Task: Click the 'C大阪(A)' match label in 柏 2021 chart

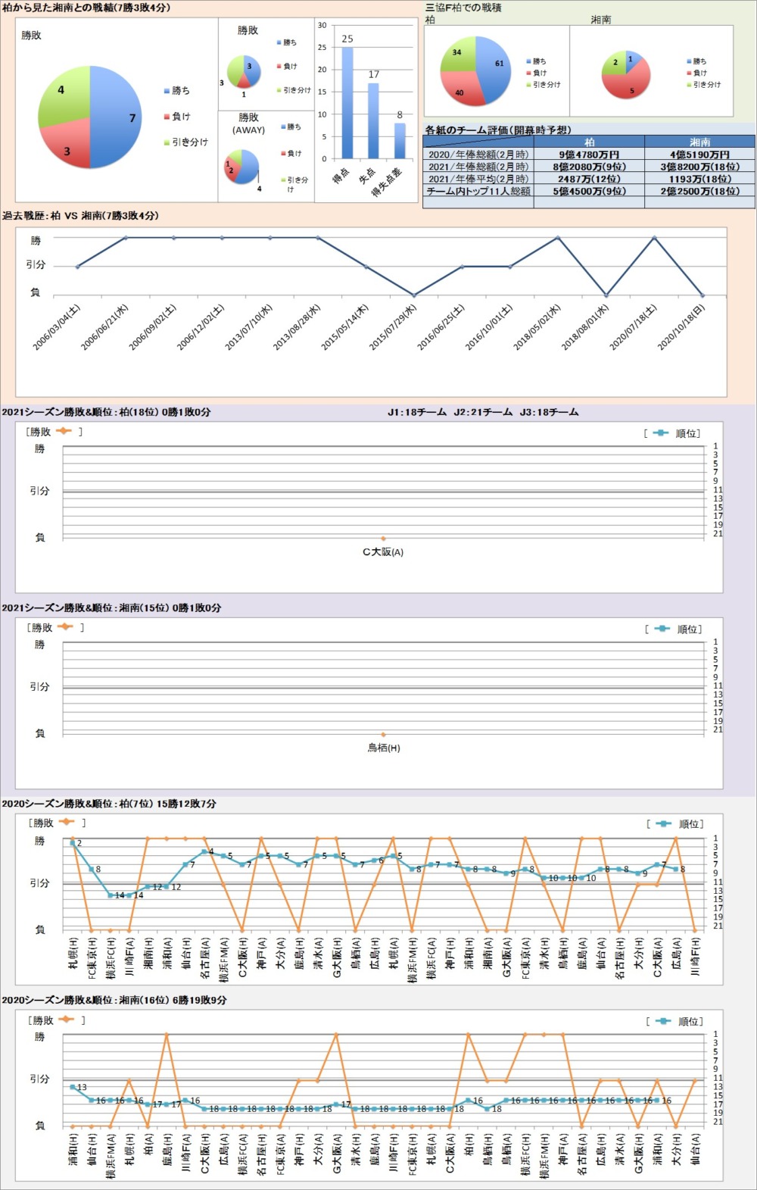Action: (x=383, y=552)
